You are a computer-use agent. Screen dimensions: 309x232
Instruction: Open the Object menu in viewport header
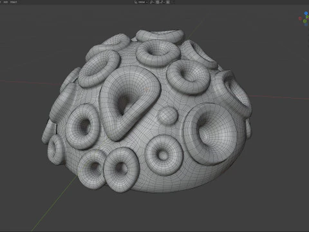(14, 2)
